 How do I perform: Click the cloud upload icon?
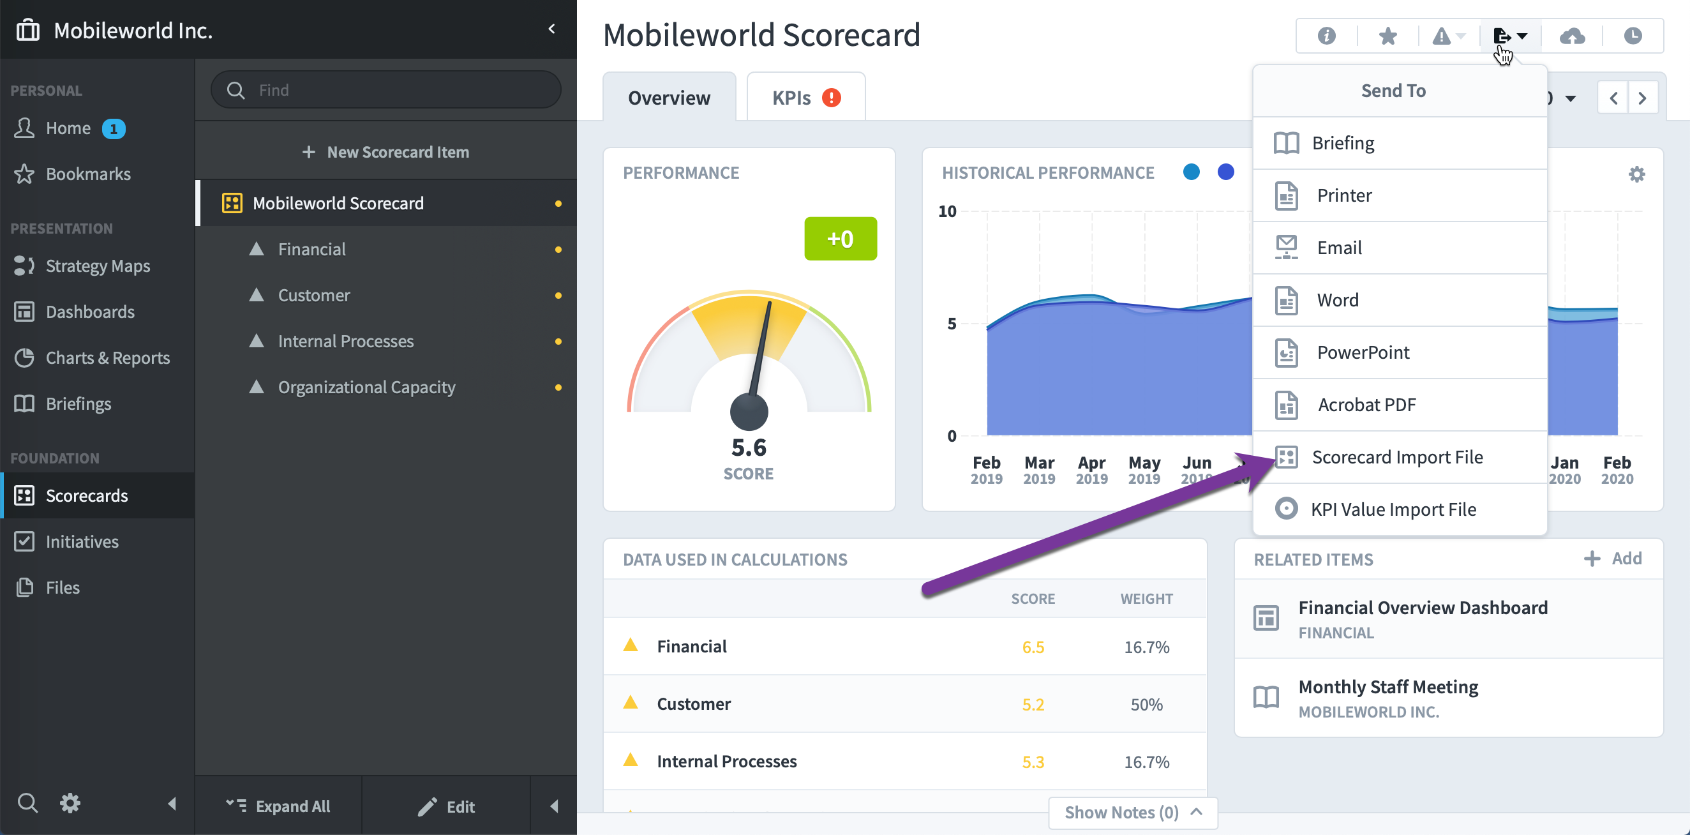click(1572, 36)
